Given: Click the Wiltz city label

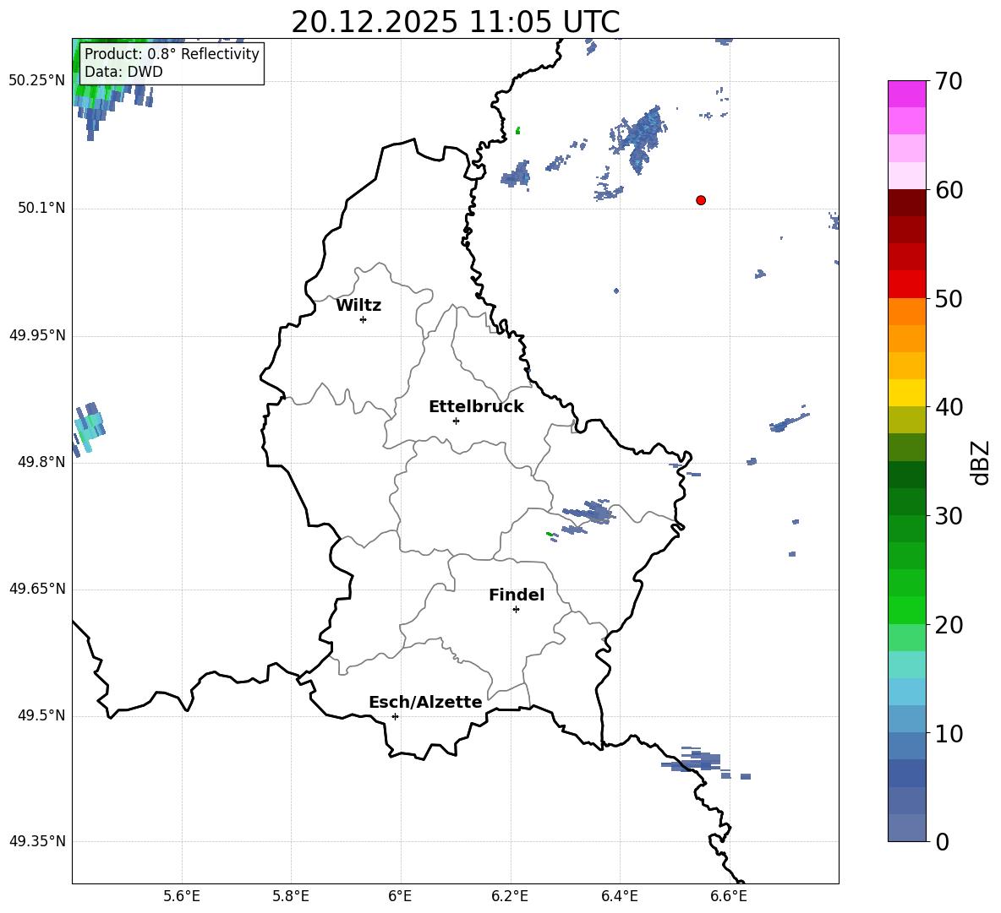Looking at the screenshot, I should coord(358,306).
